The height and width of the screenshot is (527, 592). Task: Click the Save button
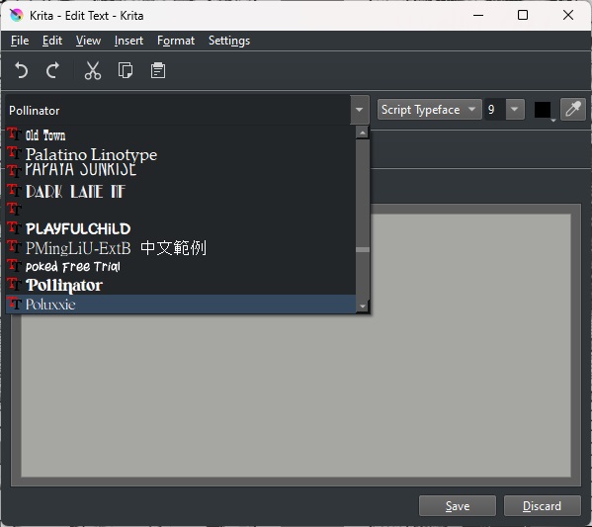(458, 506)
